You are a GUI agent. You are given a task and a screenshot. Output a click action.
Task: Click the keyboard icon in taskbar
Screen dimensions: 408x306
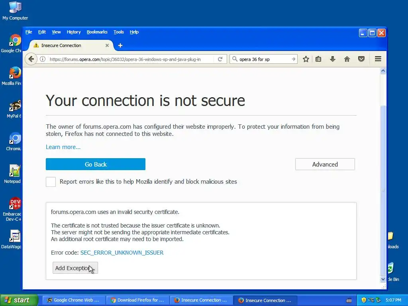(349, 300)
